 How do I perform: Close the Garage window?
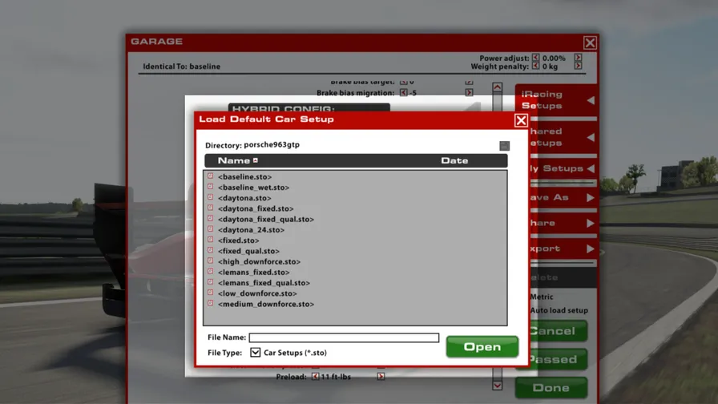(590, 42)
